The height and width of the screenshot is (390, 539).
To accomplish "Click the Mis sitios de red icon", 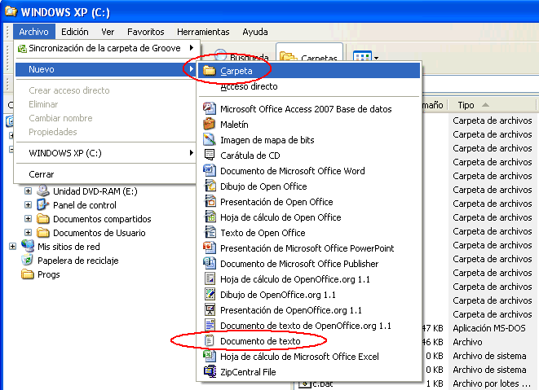I will click(28, 246).
